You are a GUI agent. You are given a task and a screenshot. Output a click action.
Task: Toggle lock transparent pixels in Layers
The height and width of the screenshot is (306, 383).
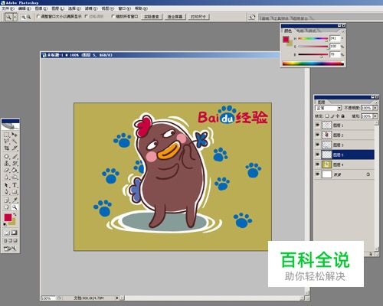point(327,116)
